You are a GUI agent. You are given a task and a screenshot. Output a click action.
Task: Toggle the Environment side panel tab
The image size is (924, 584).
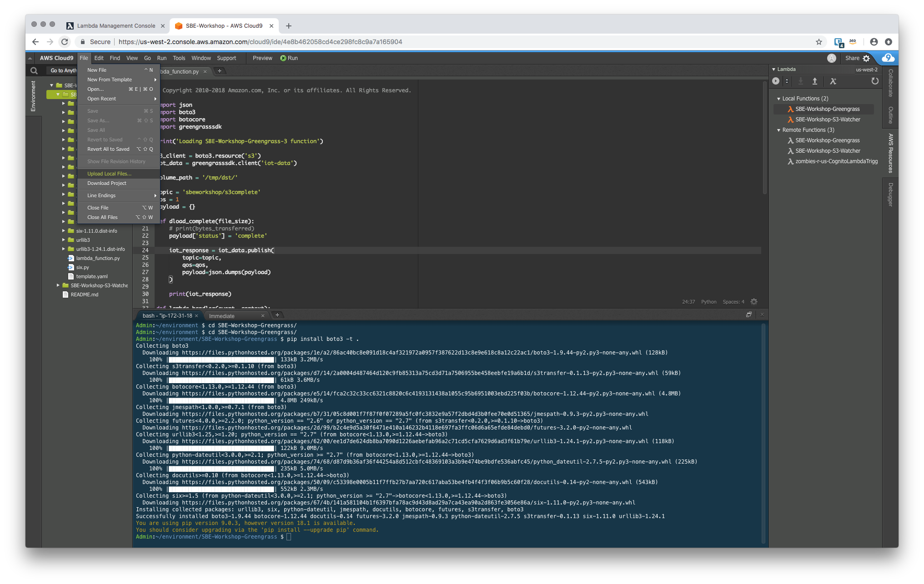[x=33, y=96]
